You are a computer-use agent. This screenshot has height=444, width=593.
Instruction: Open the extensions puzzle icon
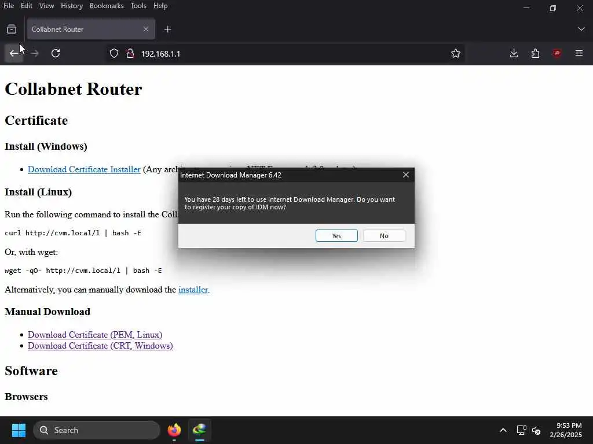pos(535,53)
